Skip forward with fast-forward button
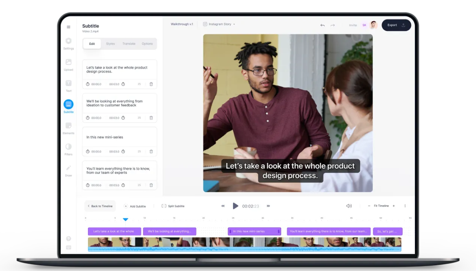This screenshot has width=476, height=271. (x=268, y=206)
